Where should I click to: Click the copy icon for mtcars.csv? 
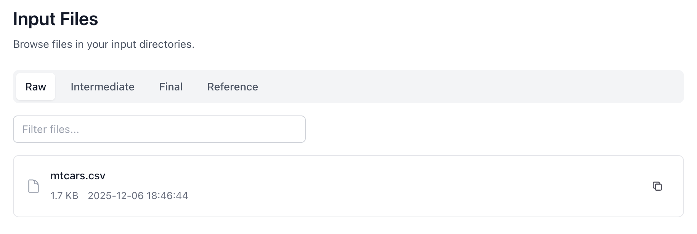point(657,186)
